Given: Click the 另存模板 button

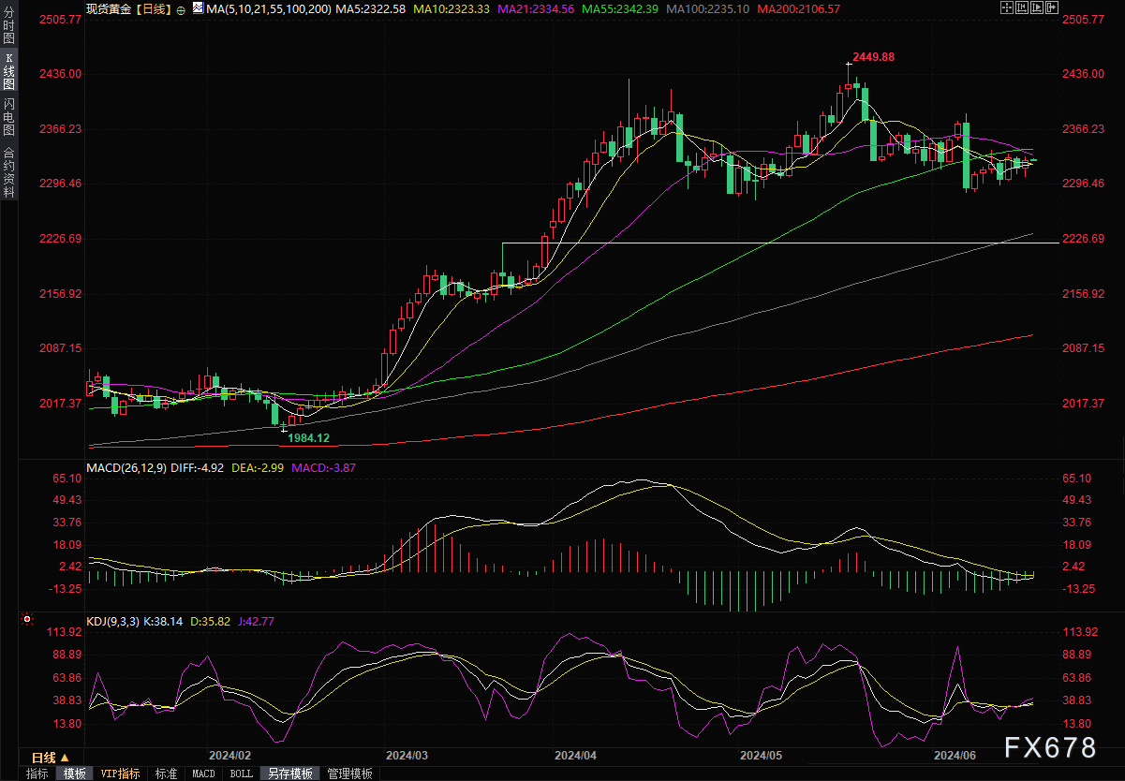Looking at the screenshot, I should click(289, 774).
